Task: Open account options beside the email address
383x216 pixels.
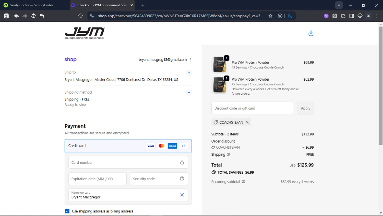Action: tap(190, 60)
